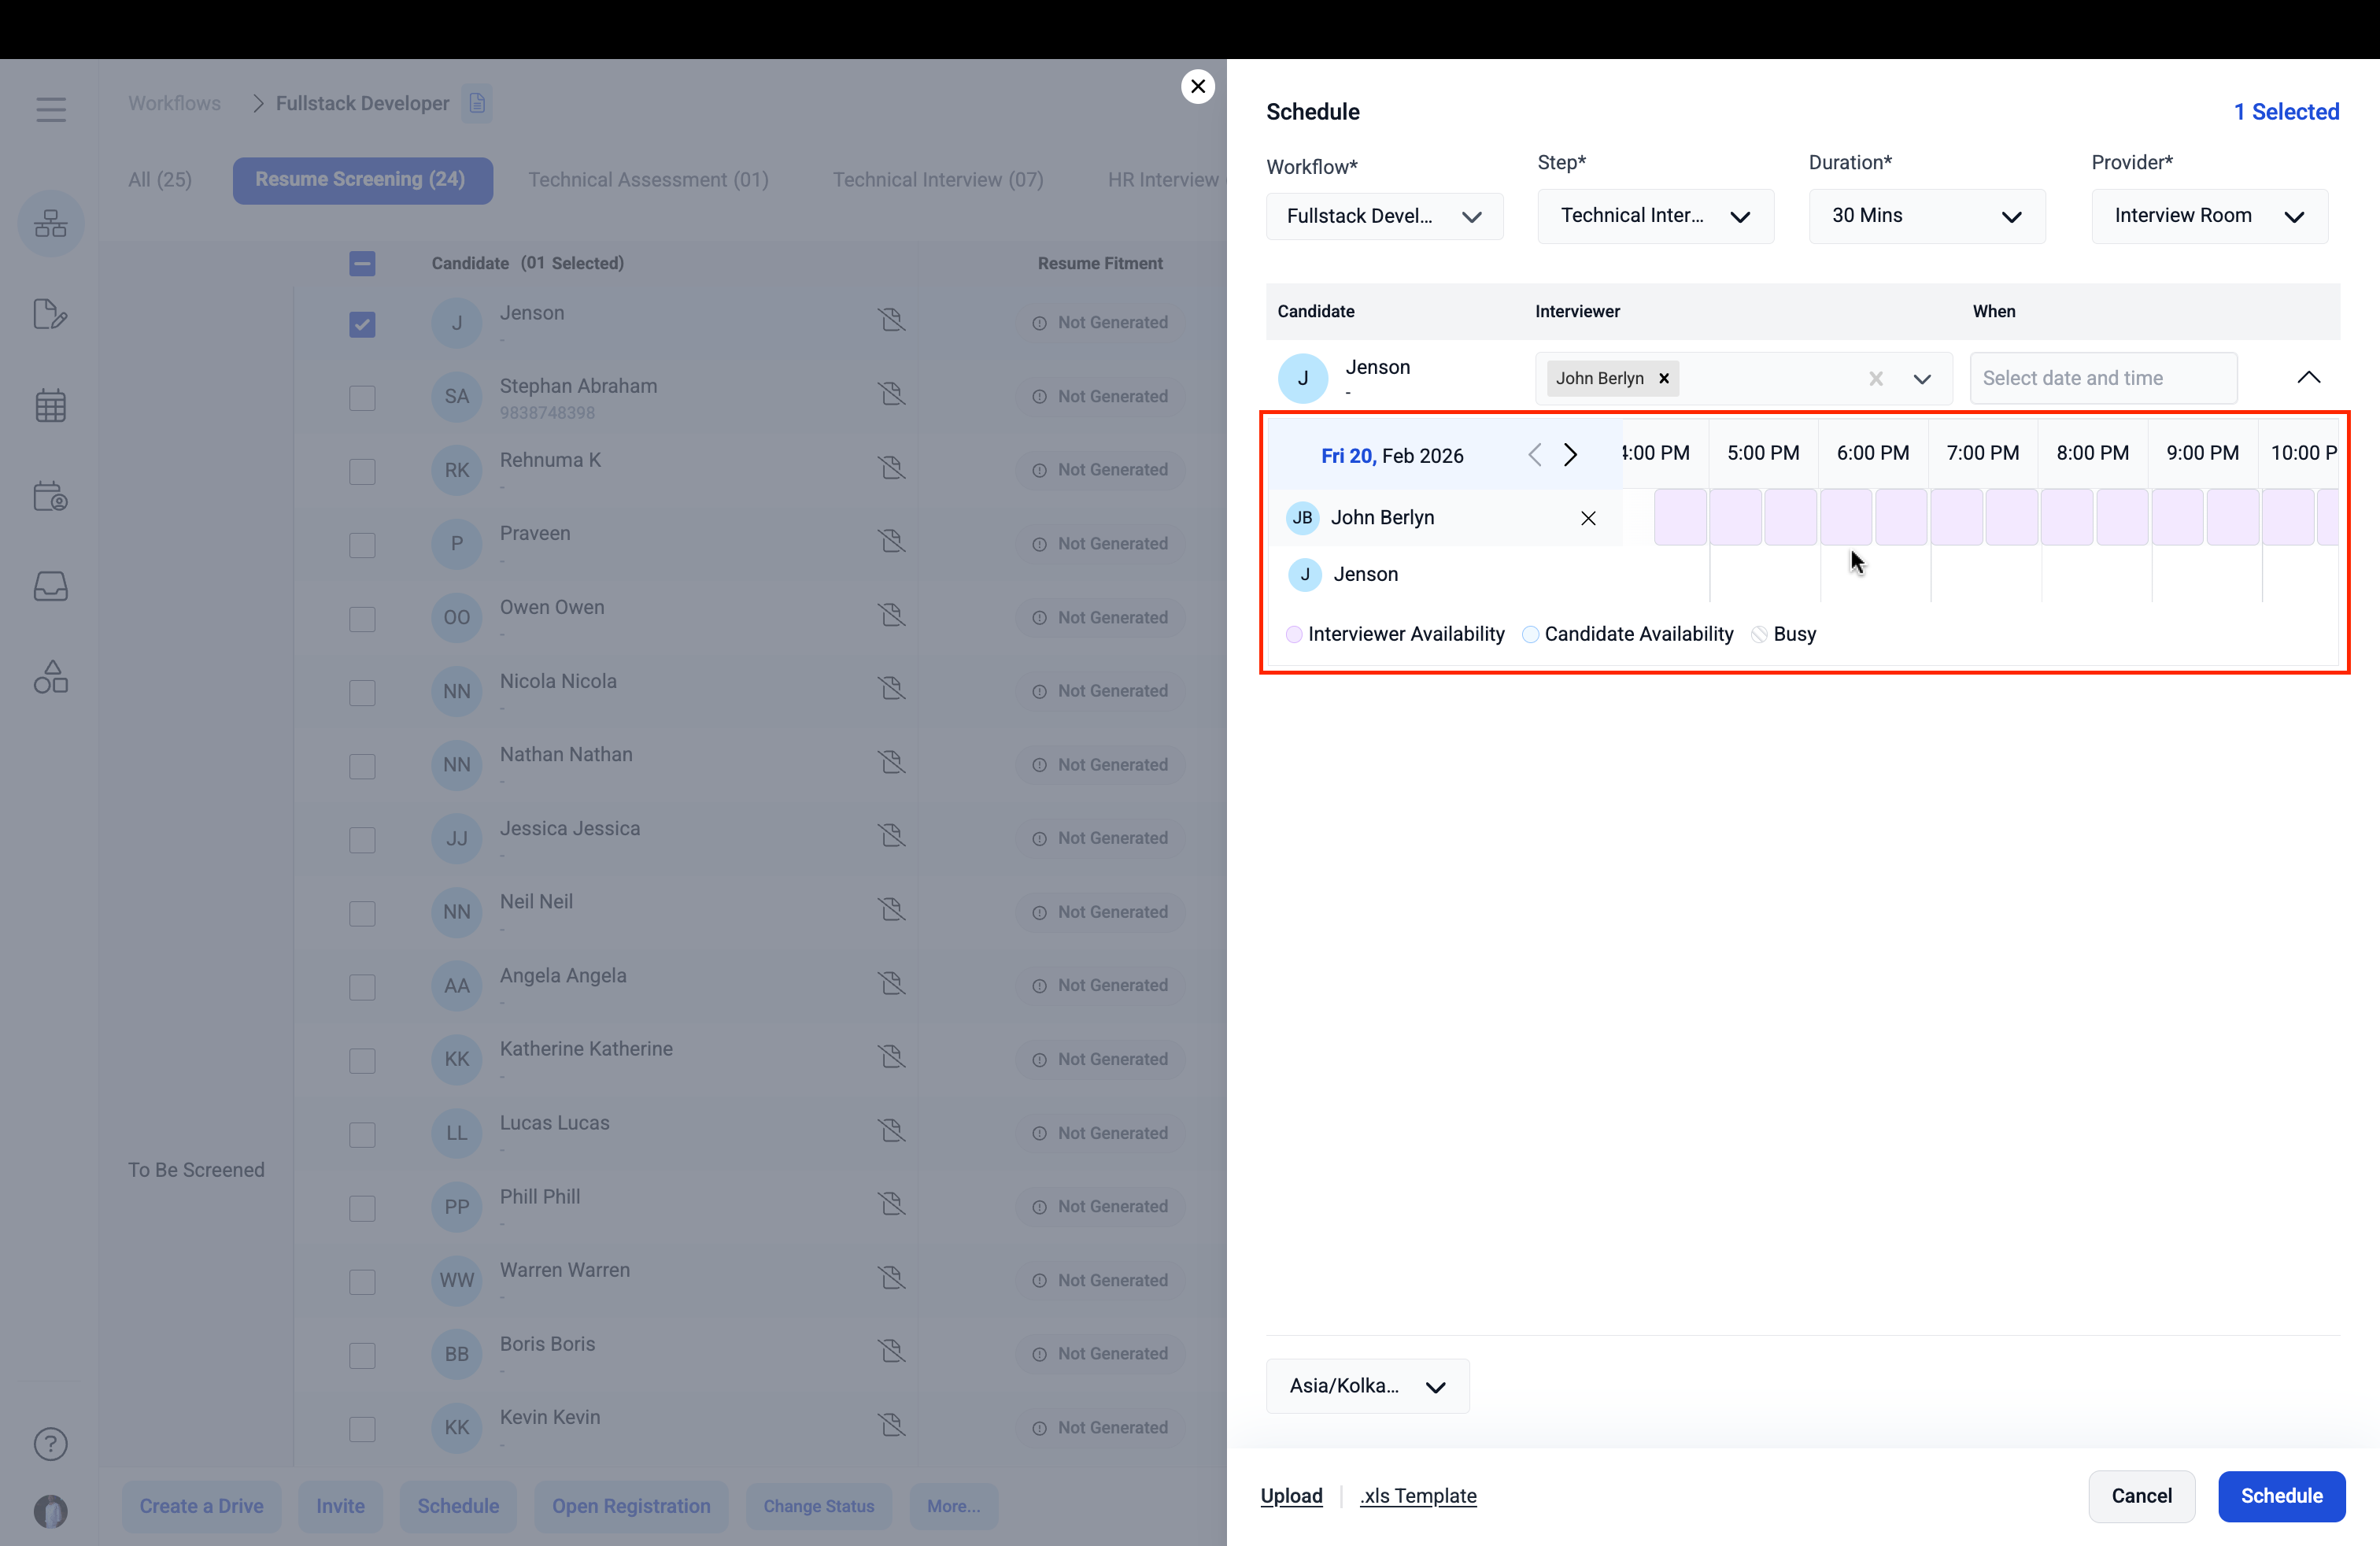
Task: Expand the Asia/Kolkata timezone dropdown
Action: coord(1367,1386)
